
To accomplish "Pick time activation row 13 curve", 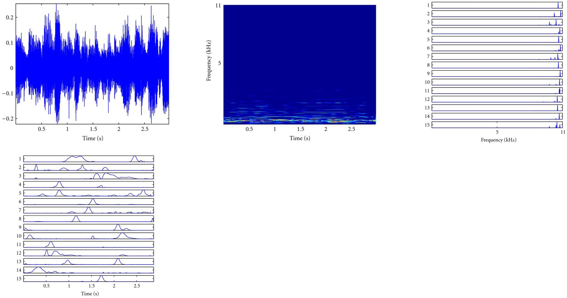I will tap(89, 261).
